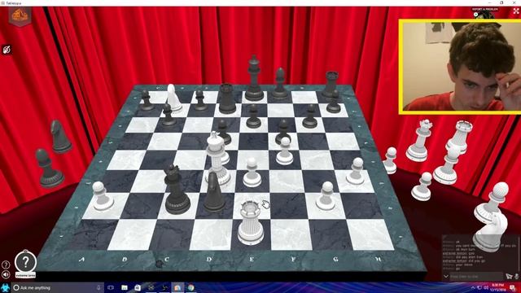Select the black bishop beside the king
Image resolution: width=521 pixels, height=293 pixels.
280,83
